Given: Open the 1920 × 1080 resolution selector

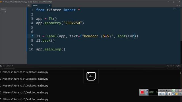Looking at the screenshot, I should tap(165, 90).
